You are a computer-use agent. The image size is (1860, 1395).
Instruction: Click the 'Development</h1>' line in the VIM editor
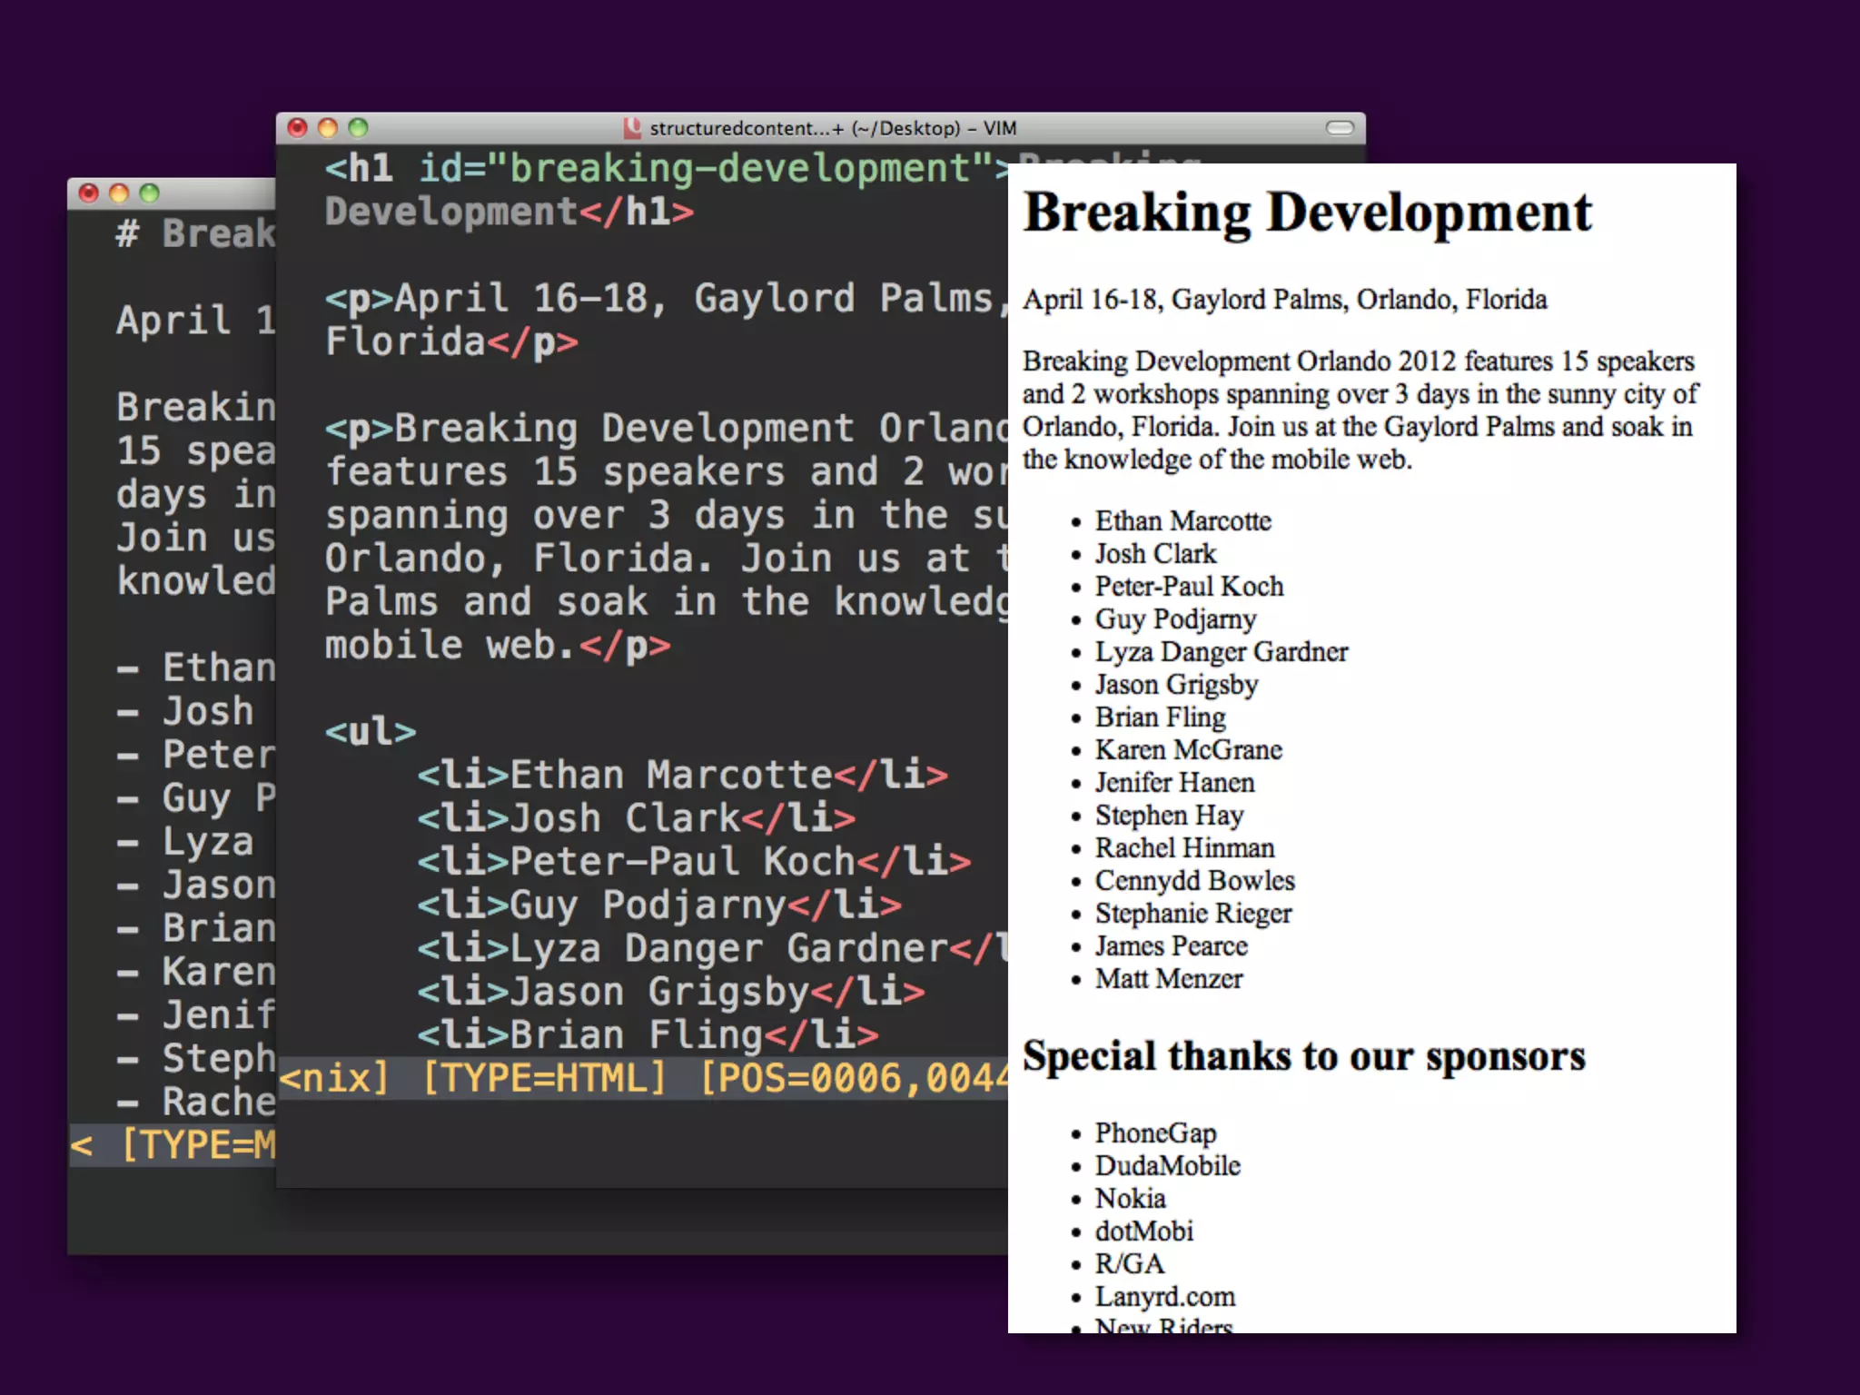(510, 213)
